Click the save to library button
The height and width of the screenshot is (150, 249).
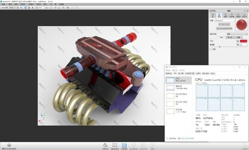(x=224, y=29)
